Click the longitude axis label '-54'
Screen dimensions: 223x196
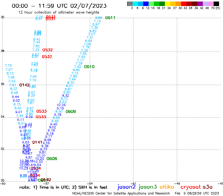90,184
